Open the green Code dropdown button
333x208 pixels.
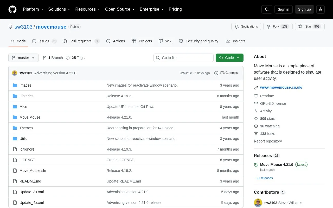(x=229, y=58)
